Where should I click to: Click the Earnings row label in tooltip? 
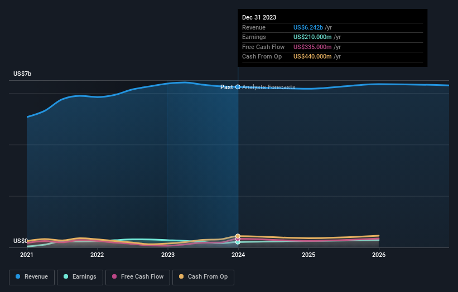click(254, 37)
